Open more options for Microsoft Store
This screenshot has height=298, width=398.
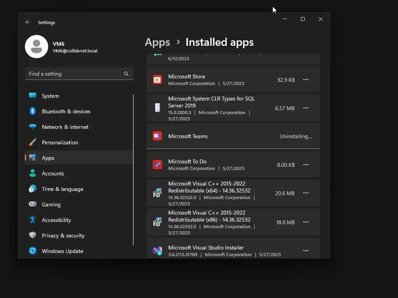(306, 80)
